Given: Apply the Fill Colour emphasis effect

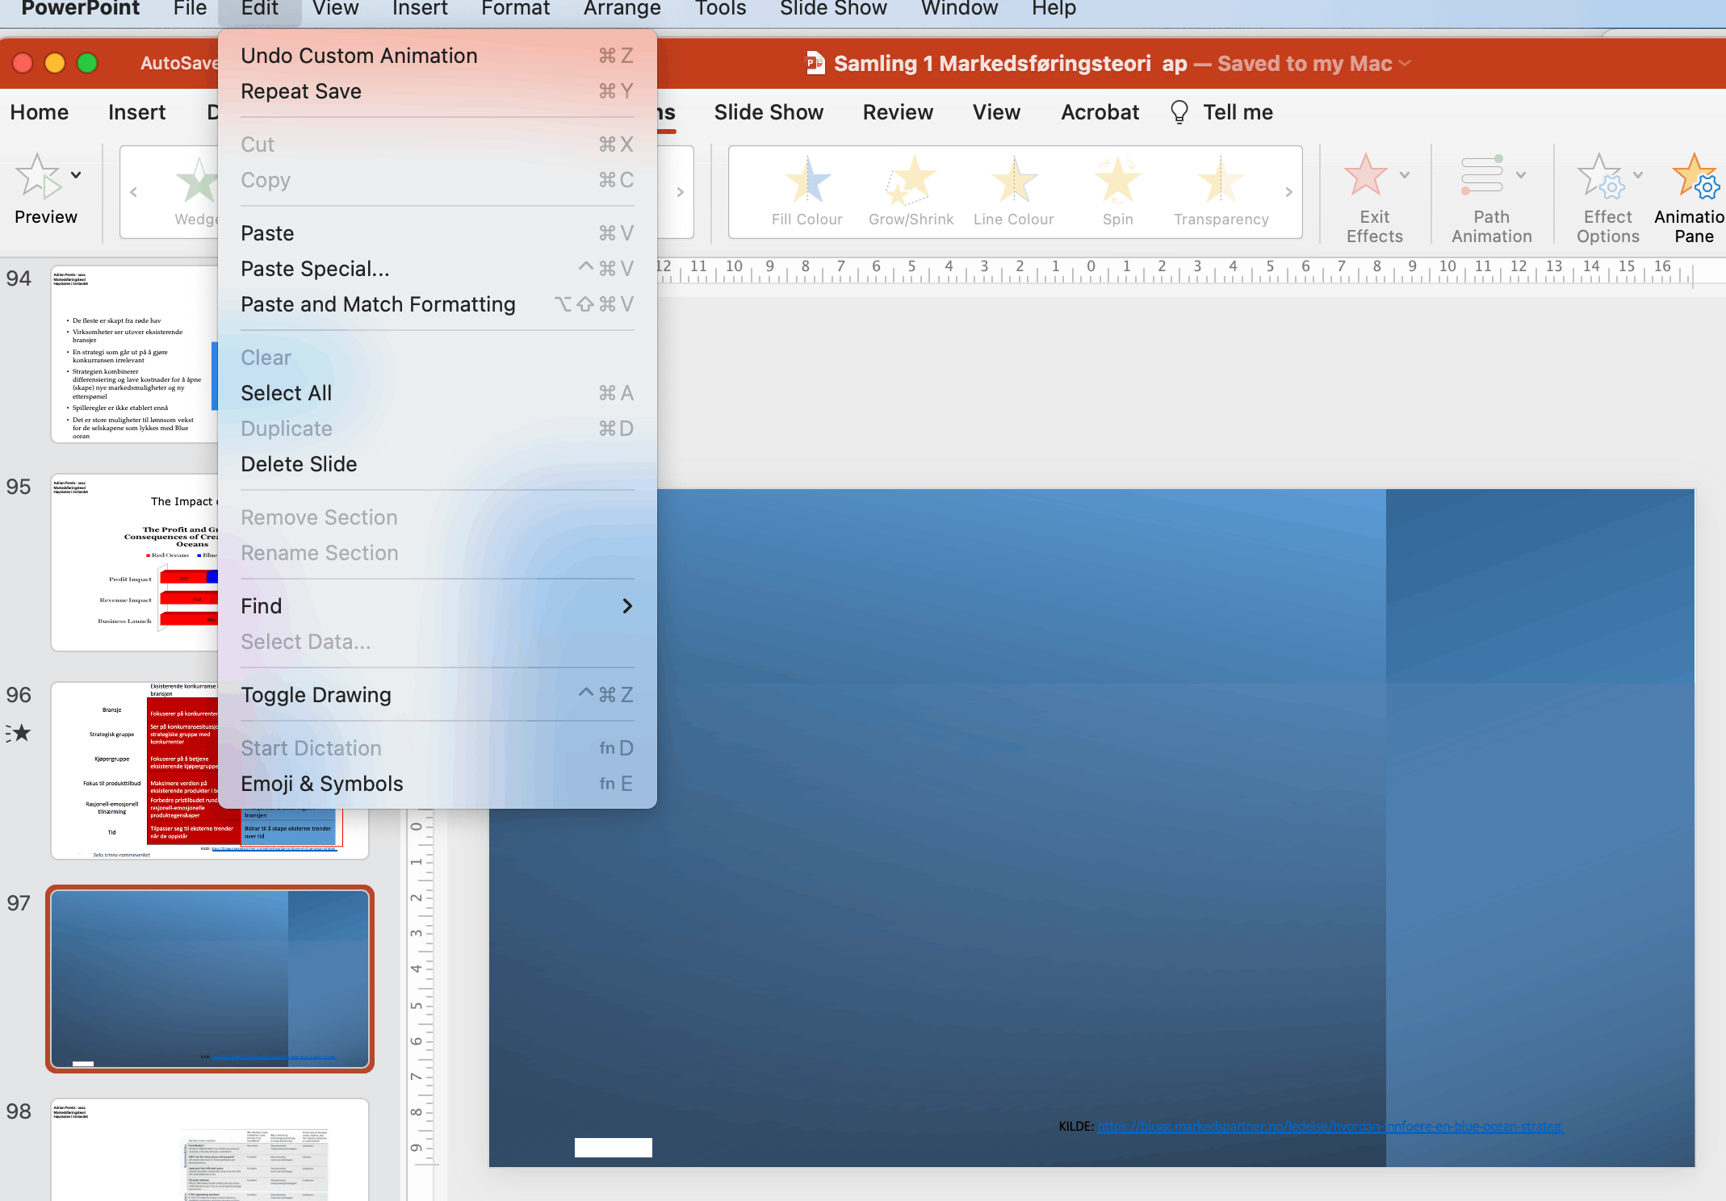Looking at the screenshot, I should click(806, 191).
